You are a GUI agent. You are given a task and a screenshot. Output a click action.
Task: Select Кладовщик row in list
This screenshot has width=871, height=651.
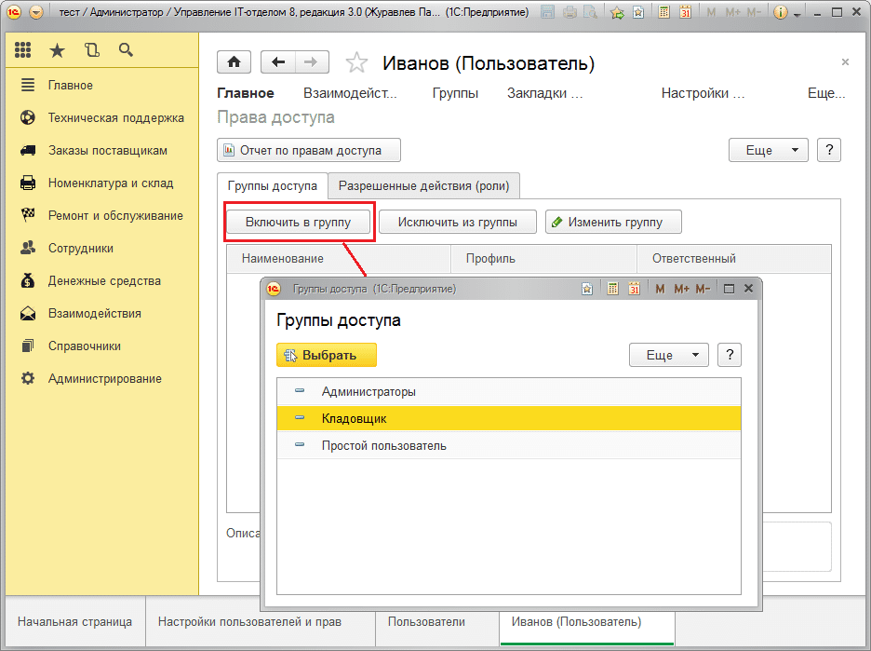(x=509, y=418)
